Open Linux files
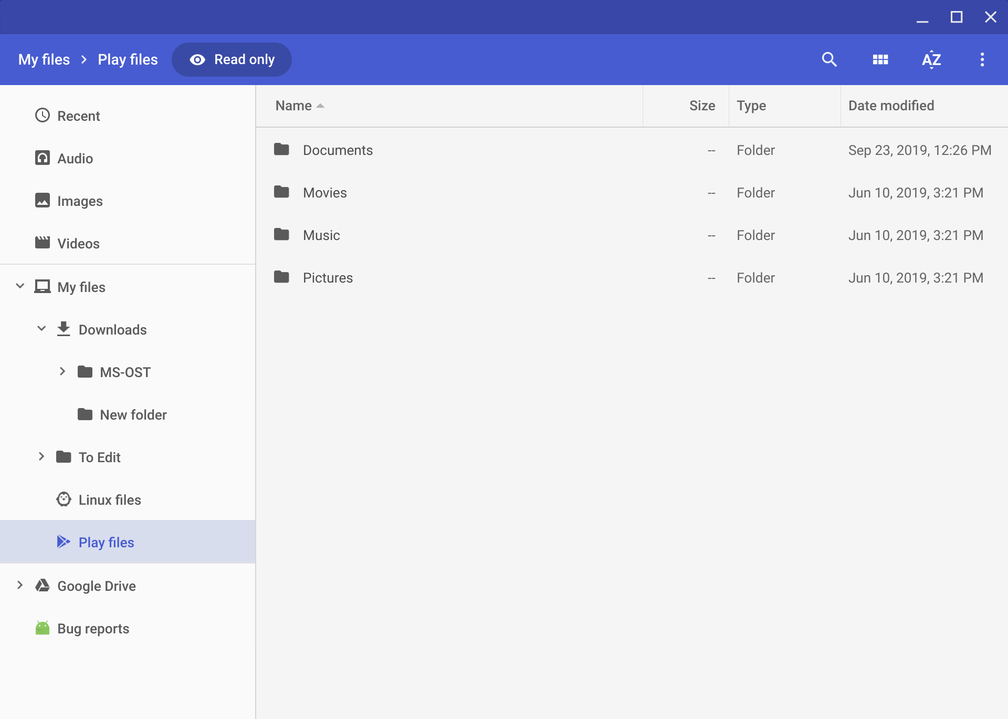The image size is (1008, 719). [109, 499]
